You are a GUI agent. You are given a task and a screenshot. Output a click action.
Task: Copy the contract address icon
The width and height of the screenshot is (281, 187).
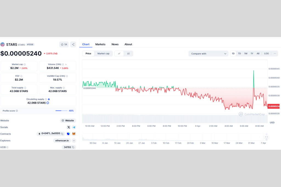click(x=62, y=134)
